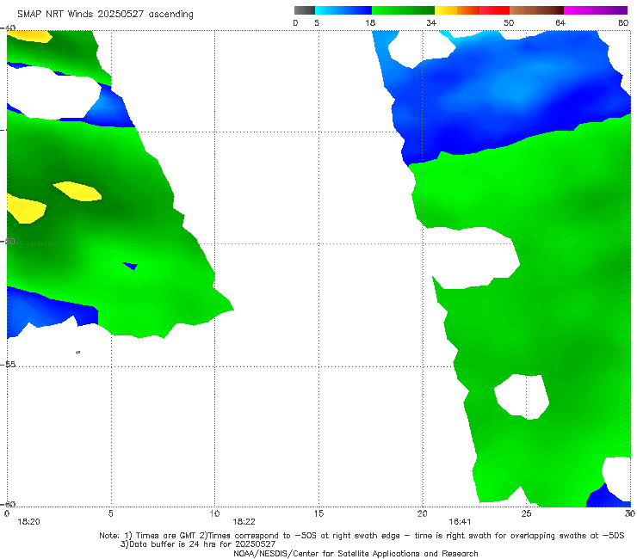
Task: Click longitude axis label '30'
Action: pos(630,514)
